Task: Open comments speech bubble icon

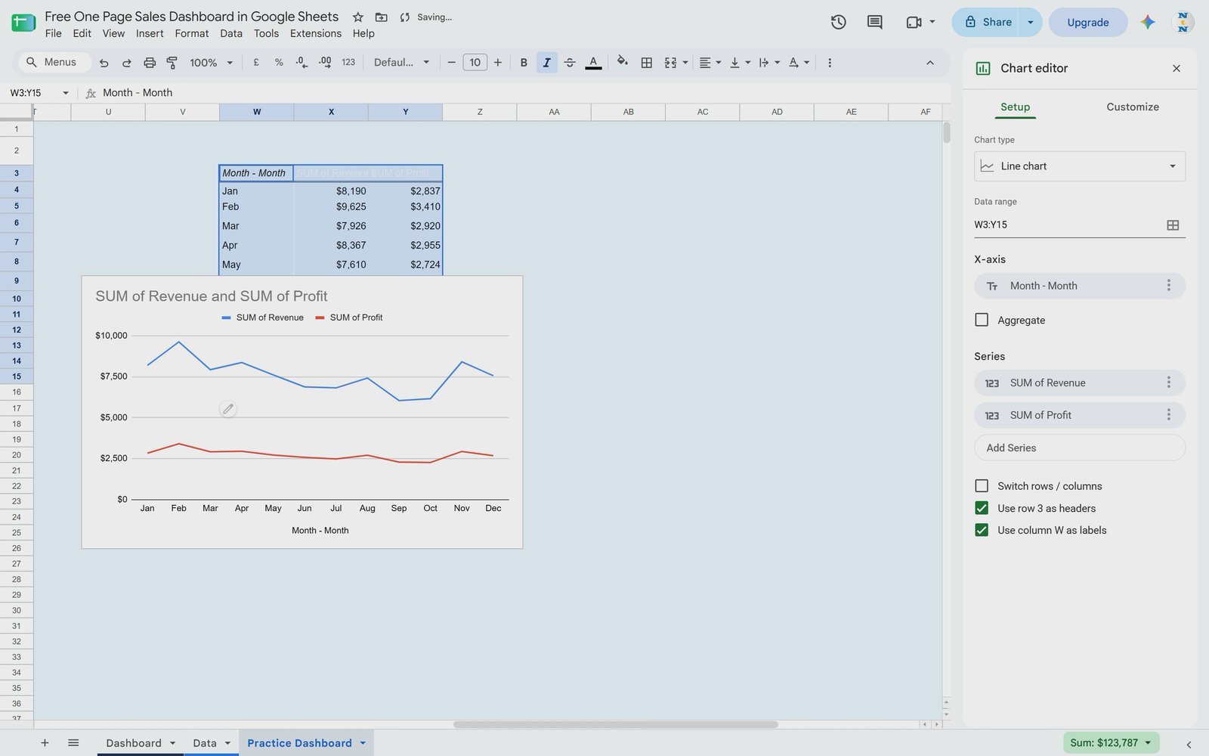Action: 874,22
